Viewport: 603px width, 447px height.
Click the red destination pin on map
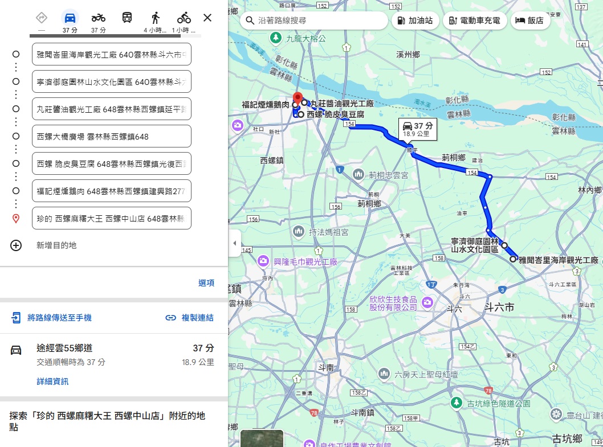click(298, 99)
